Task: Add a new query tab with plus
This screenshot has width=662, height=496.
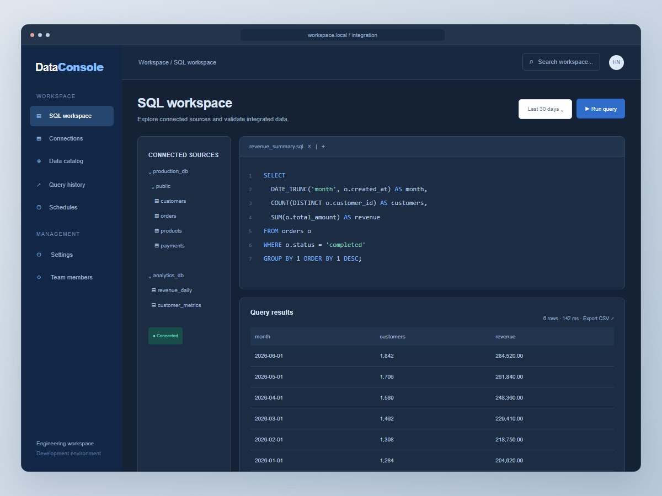Action: (323, 147)
